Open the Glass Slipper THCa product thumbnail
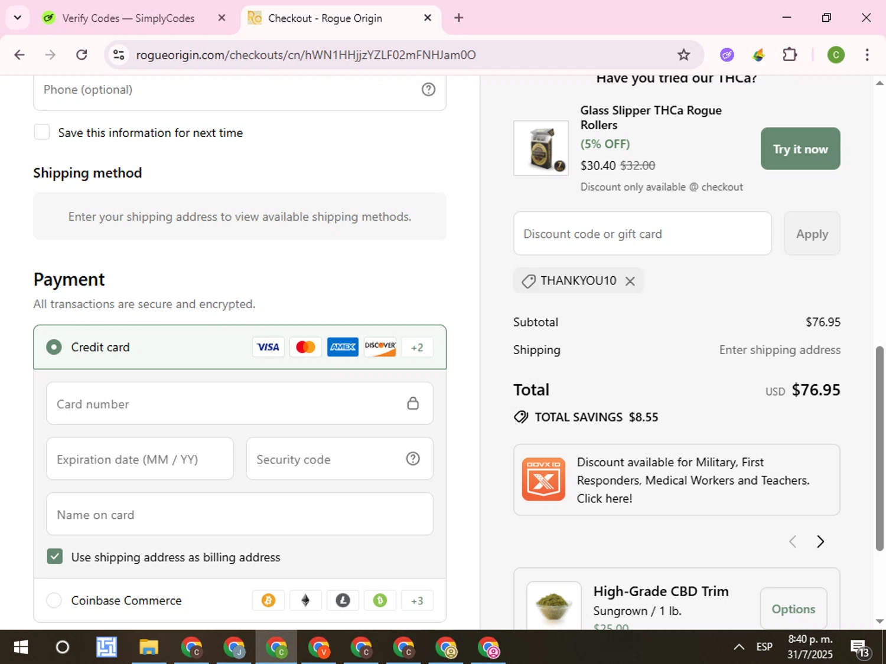Image resolution: width=886 pixels, height=664 pixels. [x=541, y=148]
